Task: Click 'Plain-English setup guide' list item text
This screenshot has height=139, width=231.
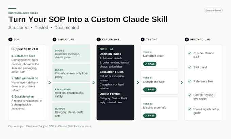Action: point(206,111)
